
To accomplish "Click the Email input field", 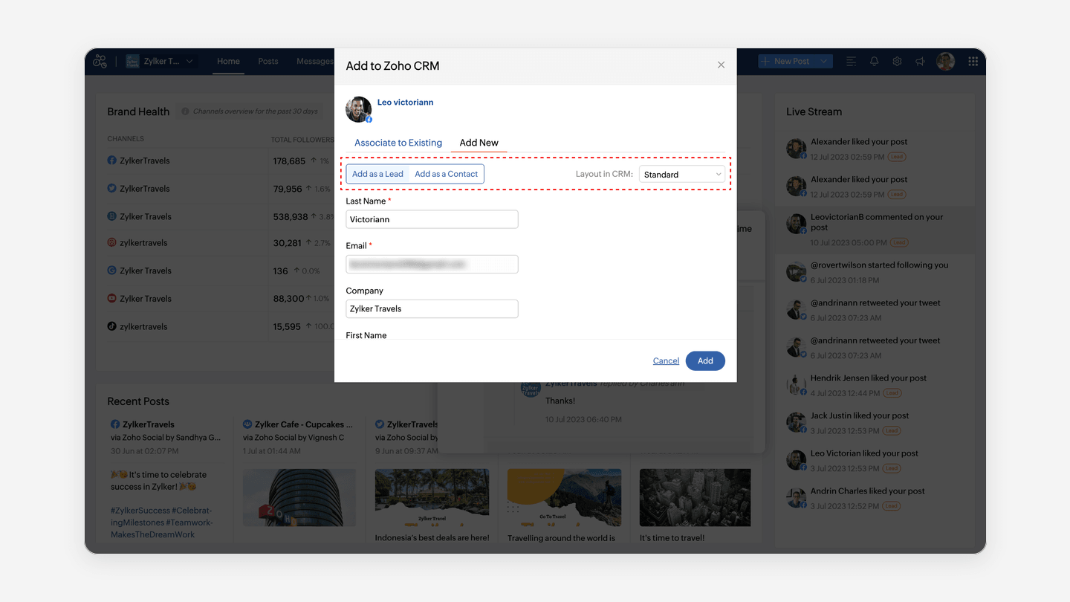I will 432,264.
